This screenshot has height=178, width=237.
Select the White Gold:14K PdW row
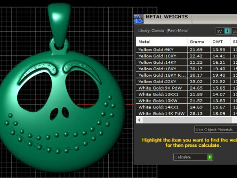[x=187, y=114]
